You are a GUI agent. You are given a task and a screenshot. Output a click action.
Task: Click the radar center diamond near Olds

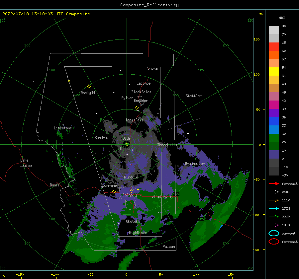coord(127,144)
